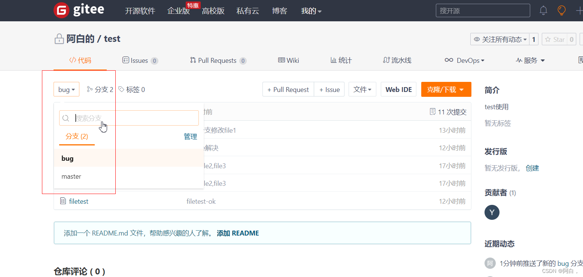
Task: Open 博客 in top navigation
Action: point(279,11)
